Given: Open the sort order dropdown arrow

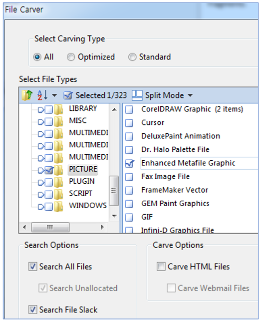Looking at the screenshot, I should click(54, 95).
